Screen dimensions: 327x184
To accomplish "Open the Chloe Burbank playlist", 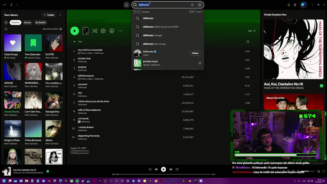I will coord(33,133).
